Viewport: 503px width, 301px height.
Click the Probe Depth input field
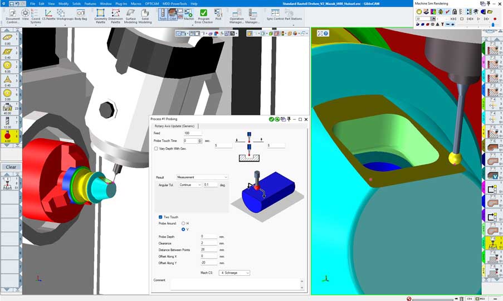coord(208,237)
